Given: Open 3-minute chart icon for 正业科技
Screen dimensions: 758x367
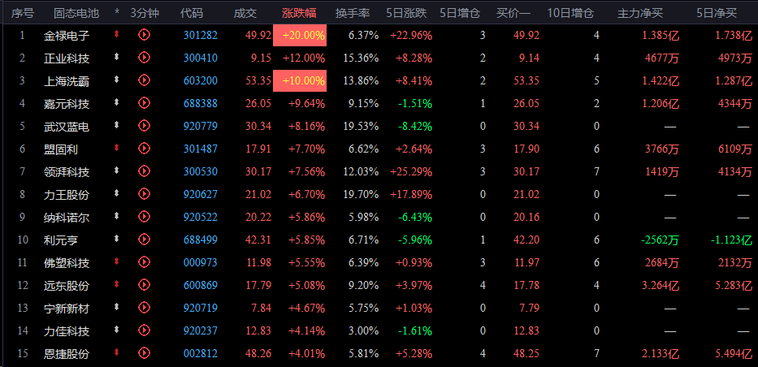Looking at the screenshot, I should click(x=144, y=58).
